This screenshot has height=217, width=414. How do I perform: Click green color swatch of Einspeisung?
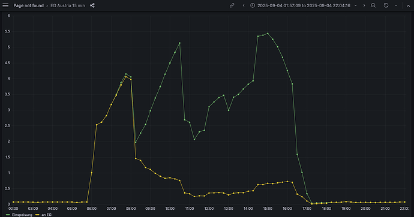[x=7, y=215]
